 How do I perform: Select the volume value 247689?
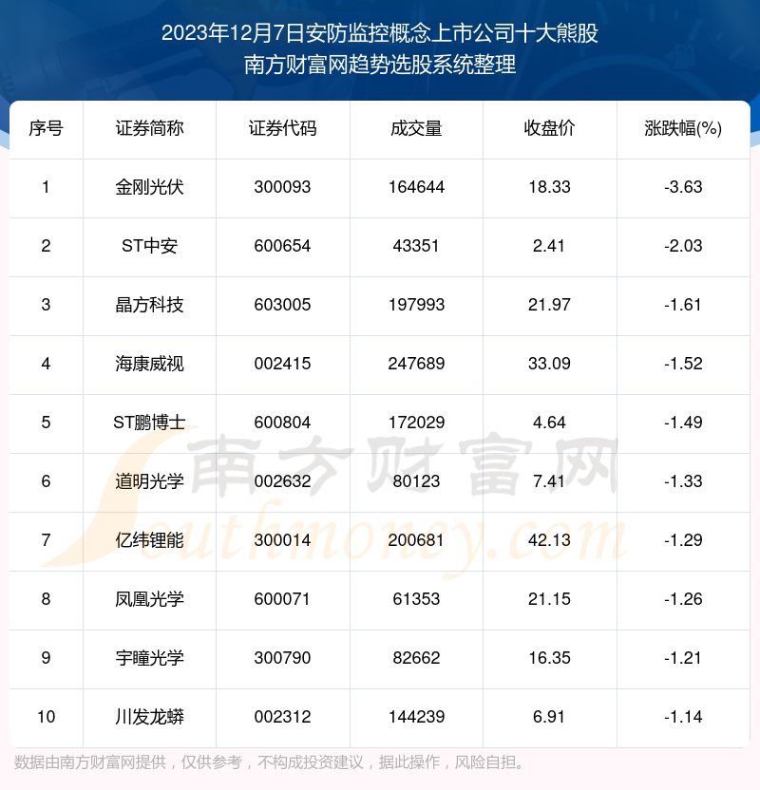click(416, 364)
